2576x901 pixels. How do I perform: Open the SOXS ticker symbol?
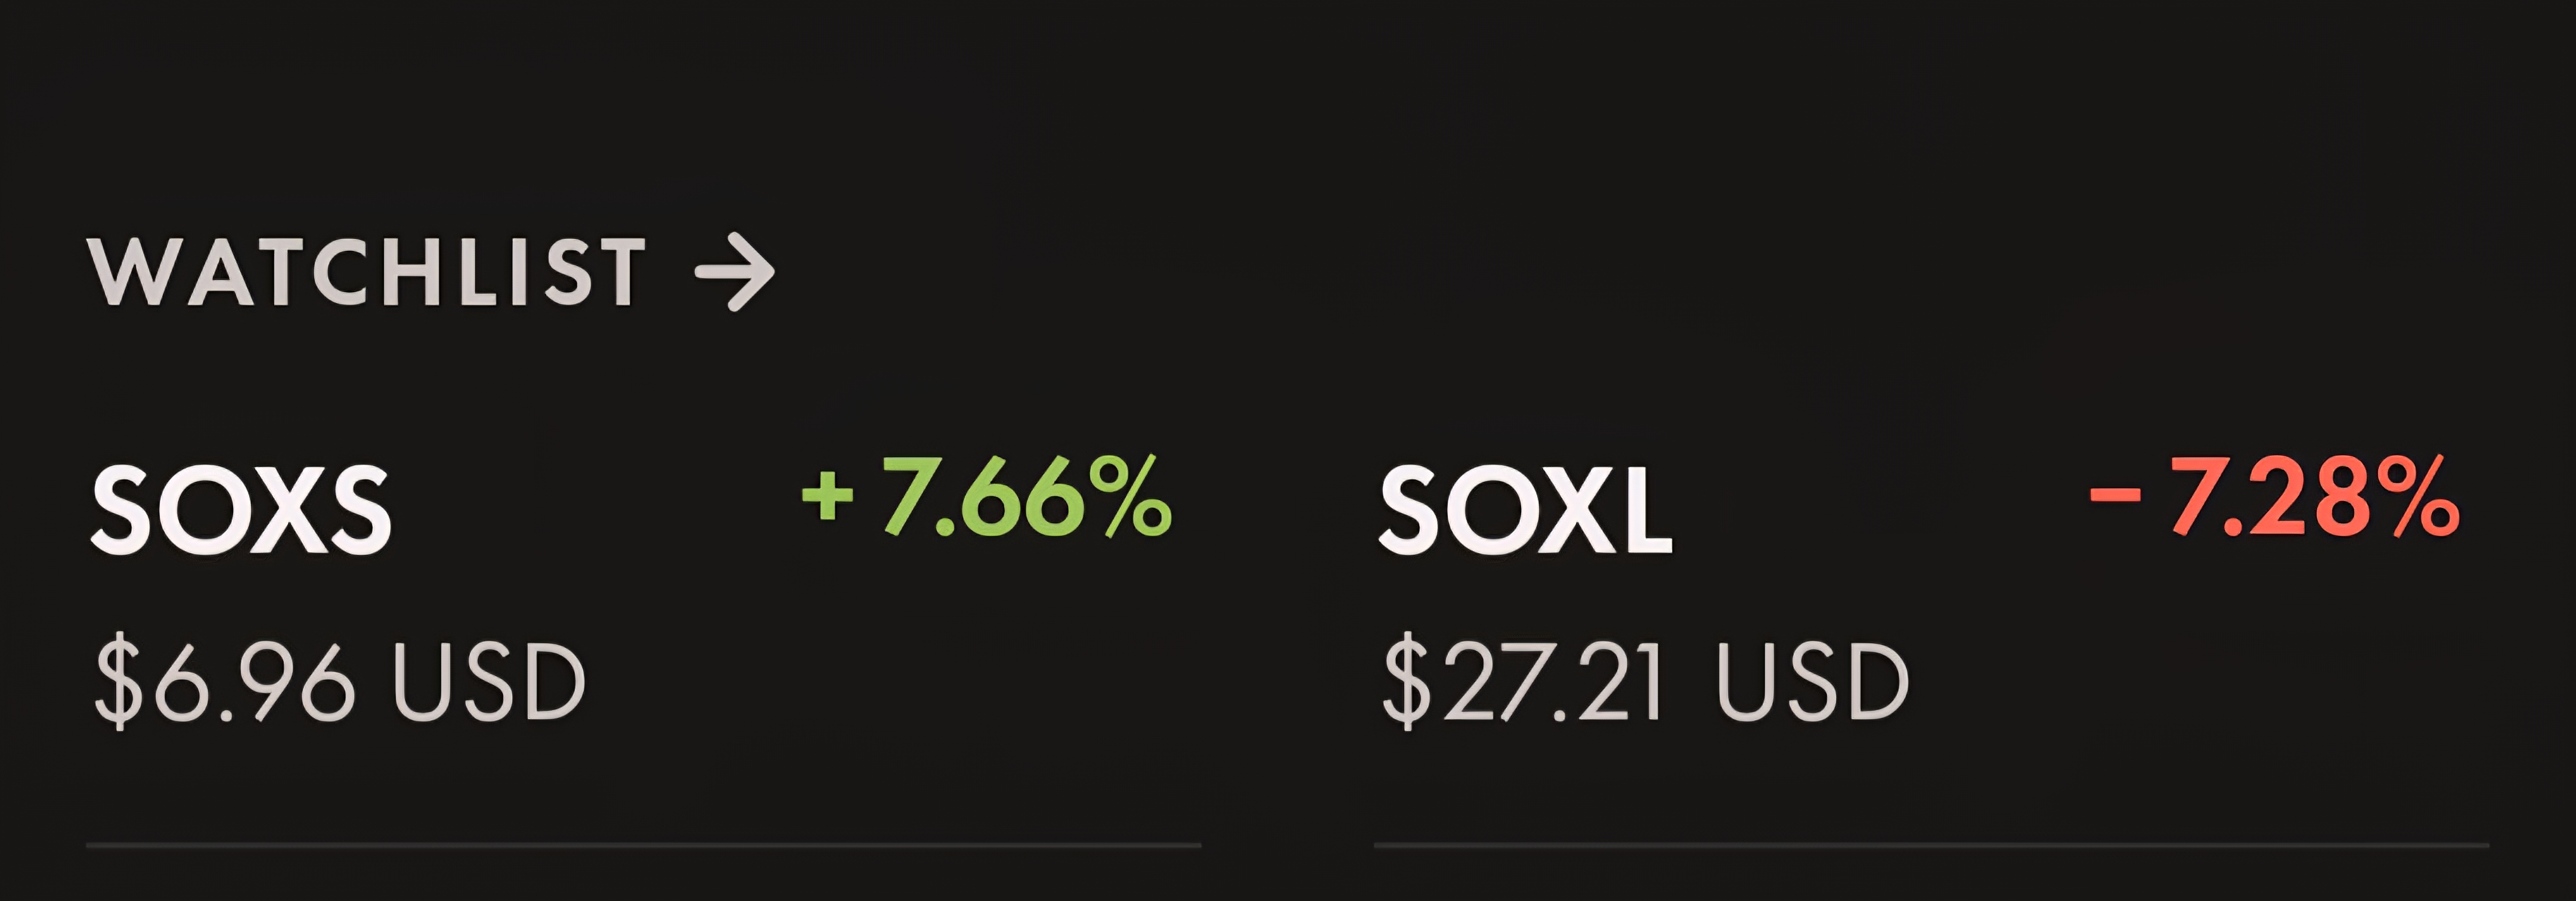tap(241, 511)
